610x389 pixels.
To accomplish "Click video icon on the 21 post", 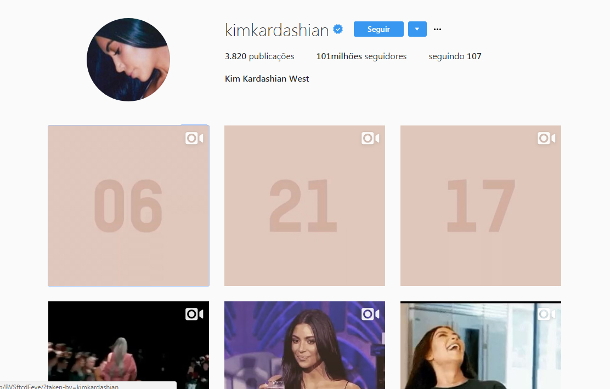I will coord(370,139).
